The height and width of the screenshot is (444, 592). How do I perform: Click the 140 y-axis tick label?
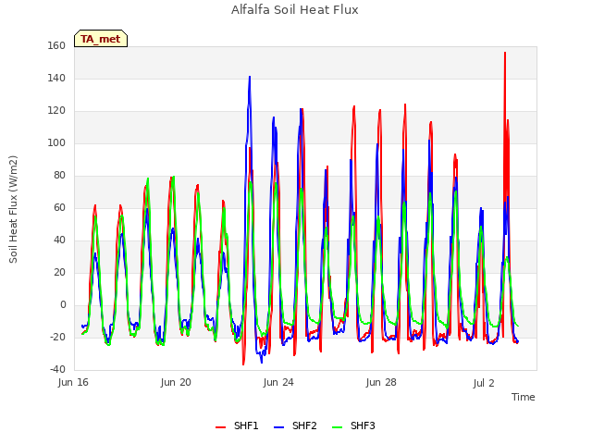[56, 78]
